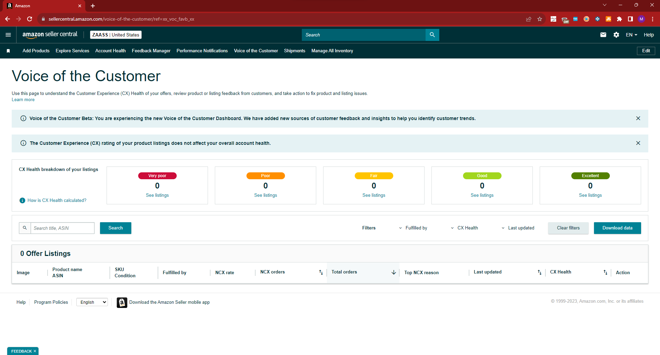Open the settings gear icon
Screen dimensions: 660x355
[x=616, y=35]
